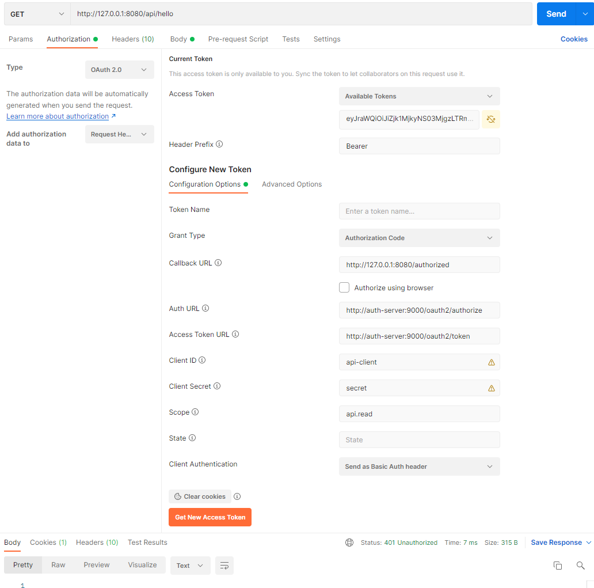Open the Send button arrow dropdown
The height and width of the screenshot is (588, 594).
coord(585,14)
